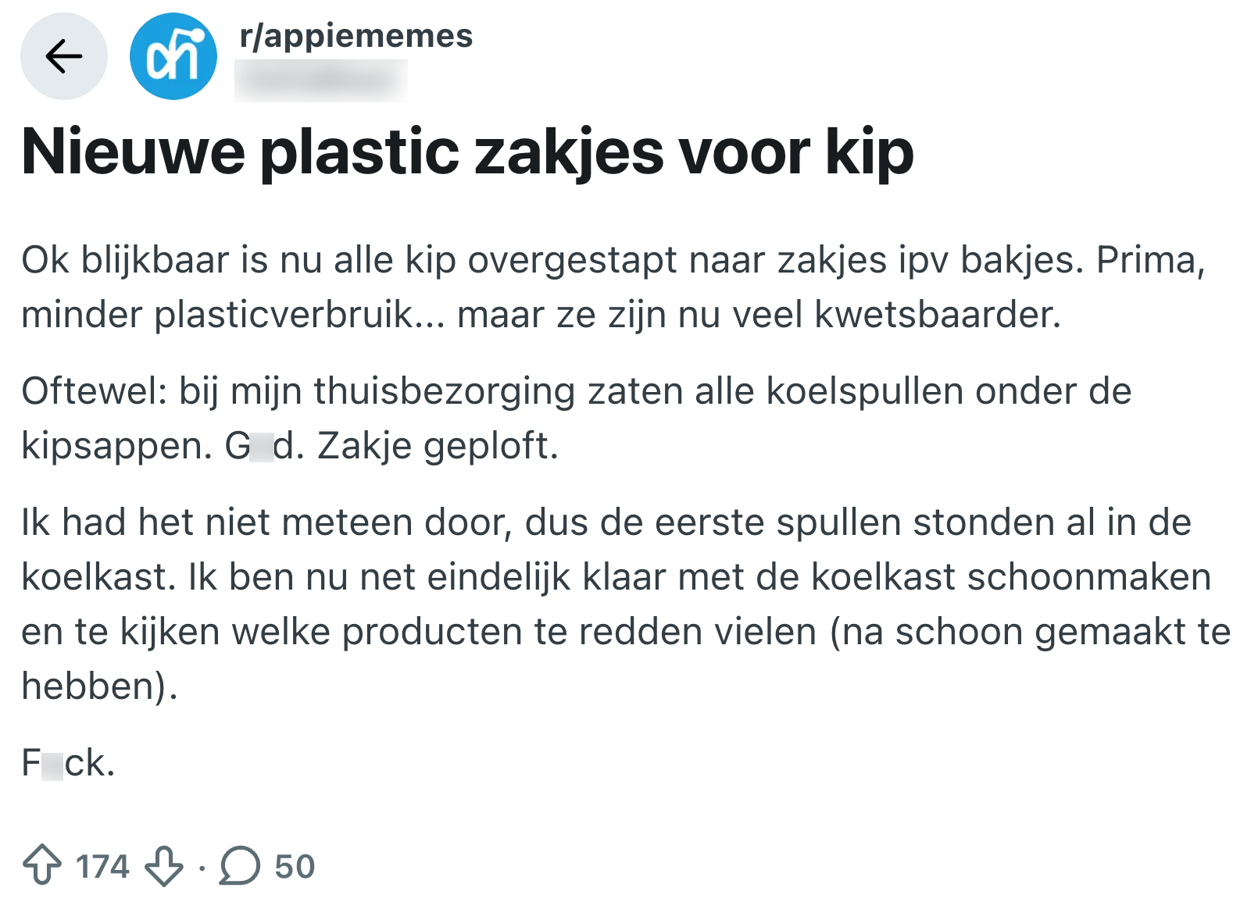Click the paragraph starting "Ok blijkbaar"
The width and height of the screenshot is (1258, 909).
point(613,287)
